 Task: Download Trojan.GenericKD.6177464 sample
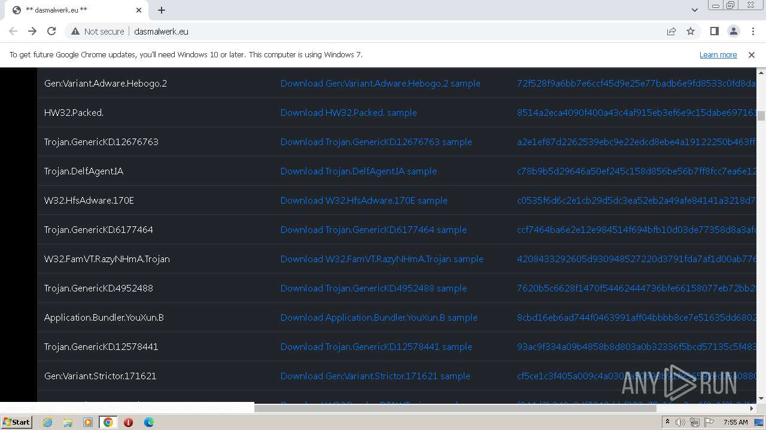tap(373, 230)
